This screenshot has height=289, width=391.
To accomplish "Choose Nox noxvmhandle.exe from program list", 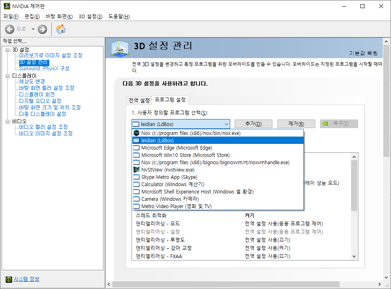I will coord(217,163).
